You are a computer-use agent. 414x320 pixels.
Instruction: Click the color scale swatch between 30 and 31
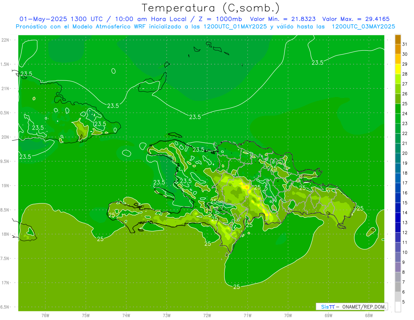(x=398, y=49)
